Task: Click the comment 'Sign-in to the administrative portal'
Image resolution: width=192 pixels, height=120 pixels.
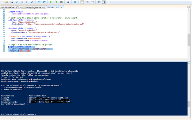Action: 31,45
